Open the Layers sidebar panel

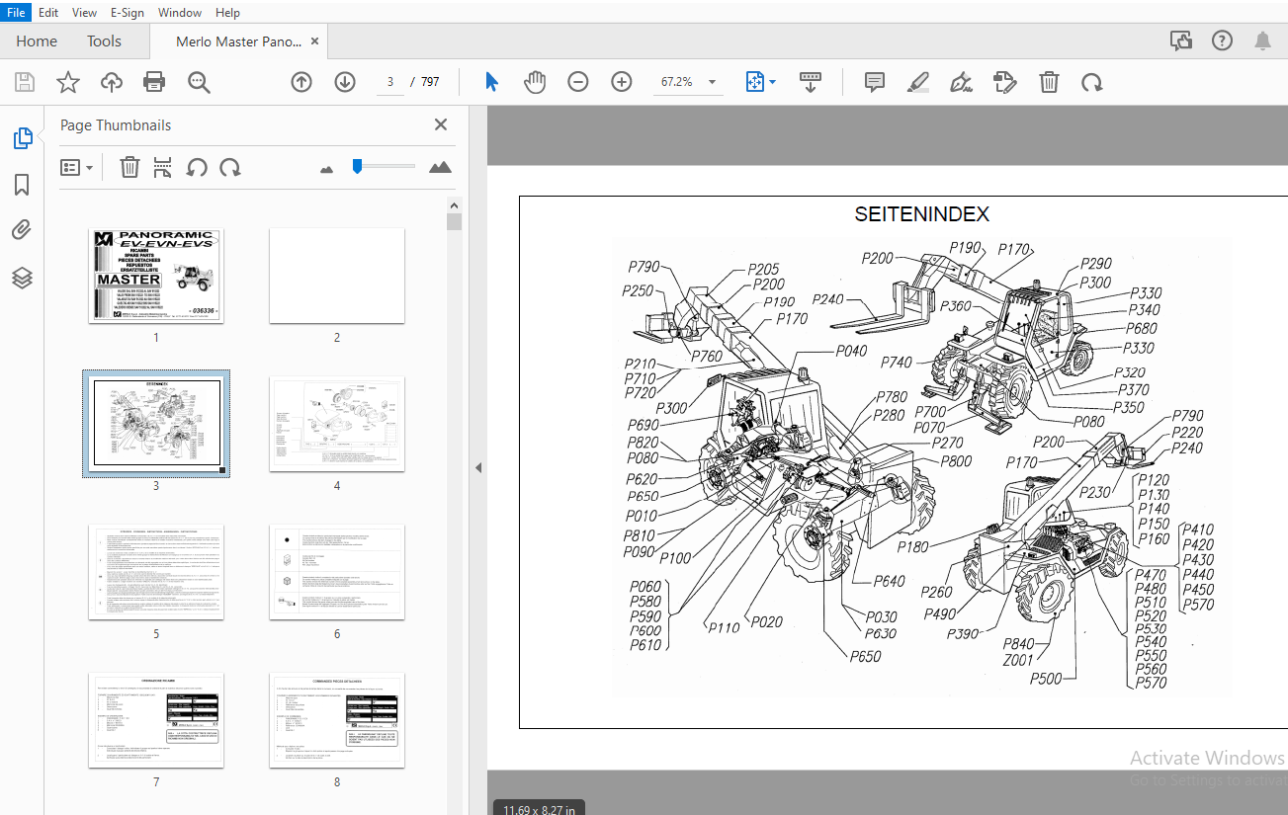pyautogui.click(x=22, y=278)
